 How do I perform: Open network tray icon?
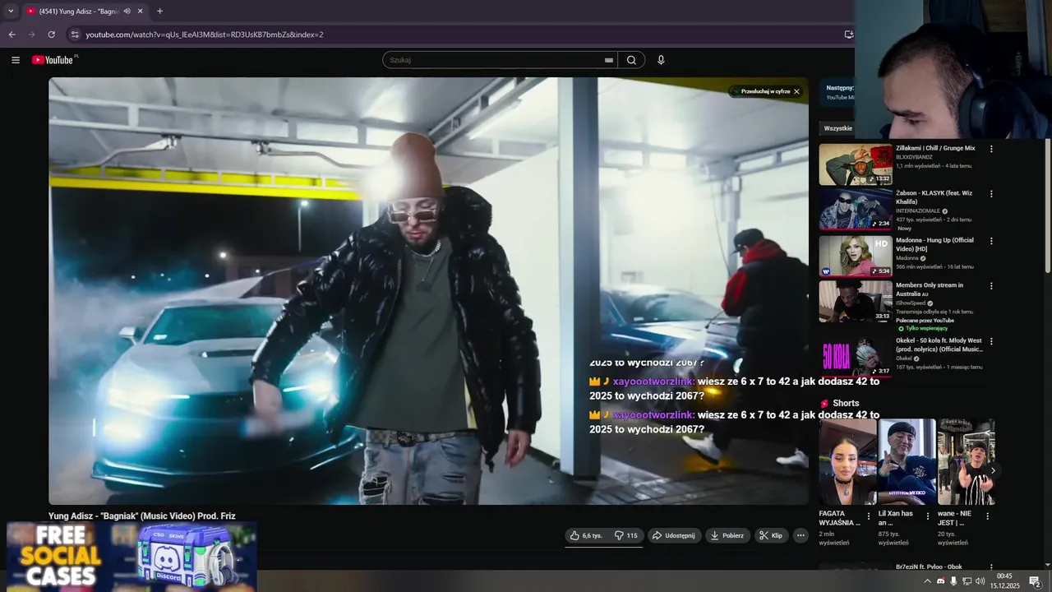pos(967,581)
